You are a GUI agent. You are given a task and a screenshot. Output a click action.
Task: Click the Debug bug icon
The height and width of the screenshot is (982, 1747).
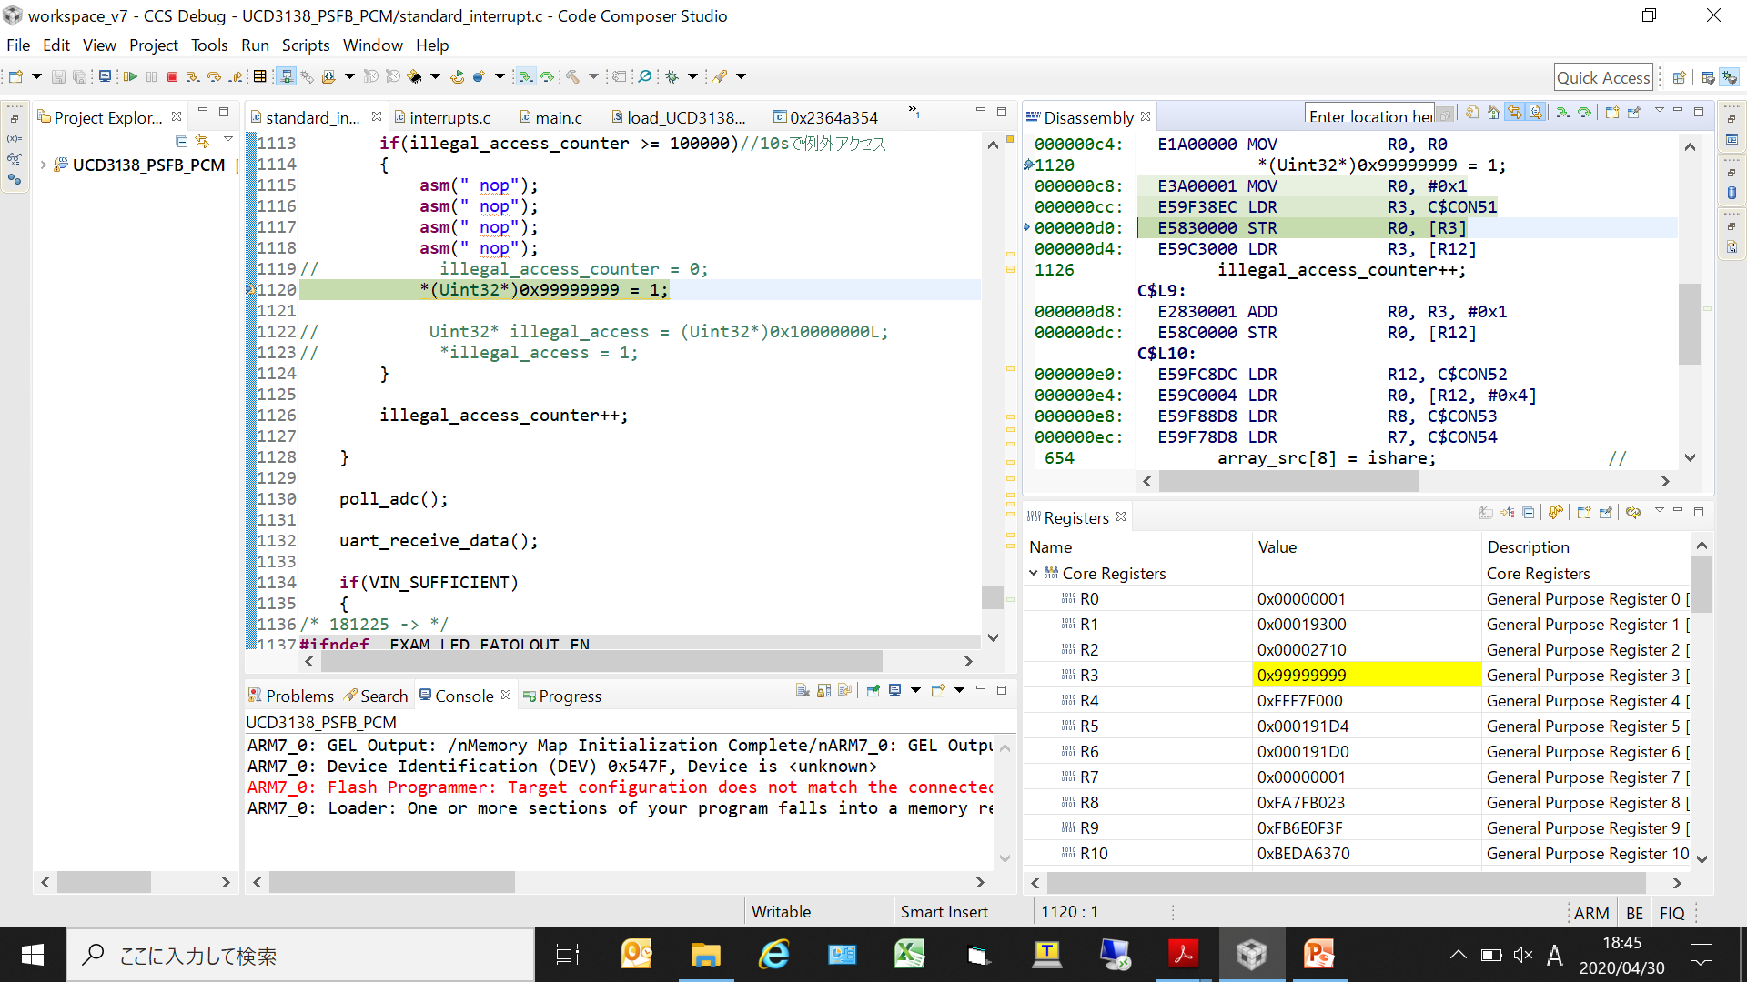[672, 77]
